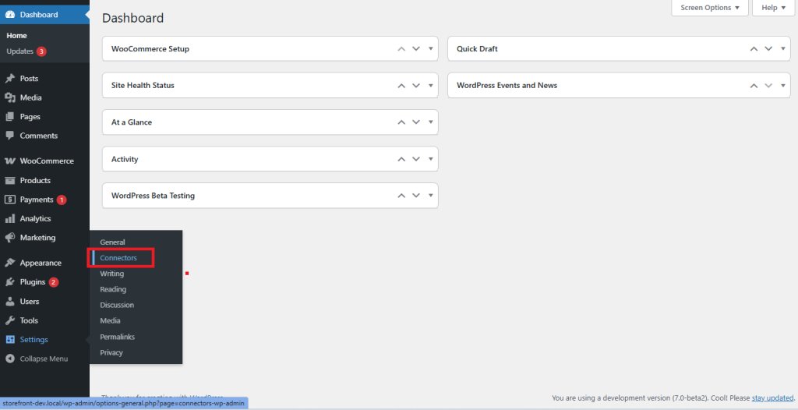This screenshot has height=410, width=798.
Task: Move Site Health Status panel down
Action: tap(416, 86)
